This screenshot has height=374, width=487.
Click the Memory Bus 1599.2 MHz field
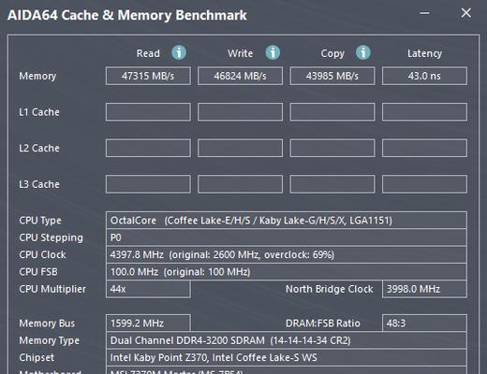[148, 324]
